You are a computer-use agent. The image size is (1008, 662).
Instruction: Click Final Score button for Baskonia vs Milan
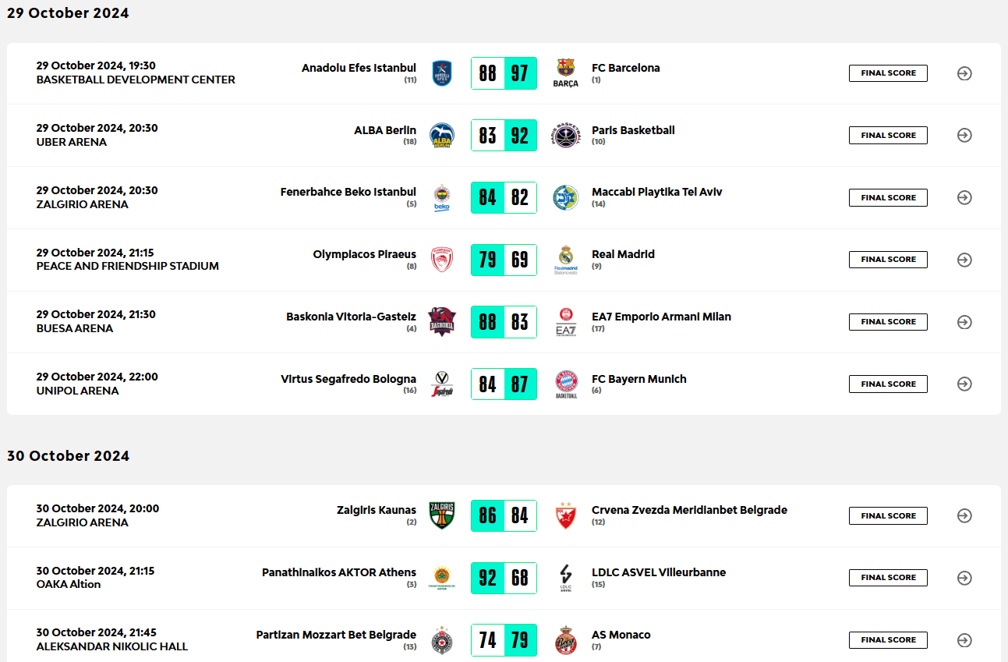click(x=888, y=322)
